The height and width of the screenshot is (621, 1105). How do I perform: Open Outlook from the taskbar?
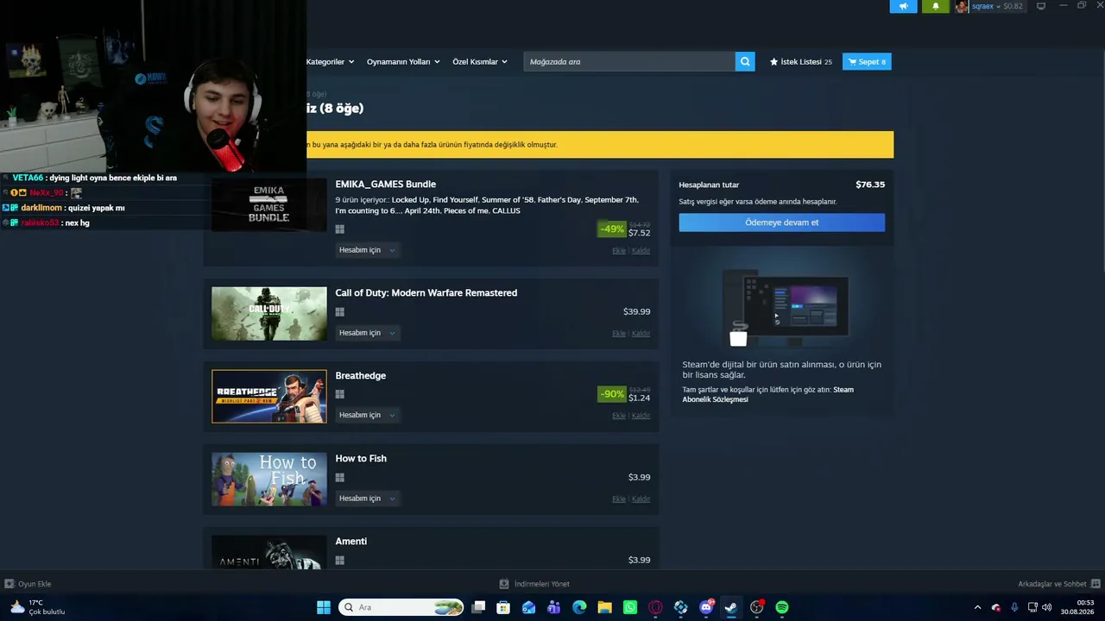(x=528, y=607)
